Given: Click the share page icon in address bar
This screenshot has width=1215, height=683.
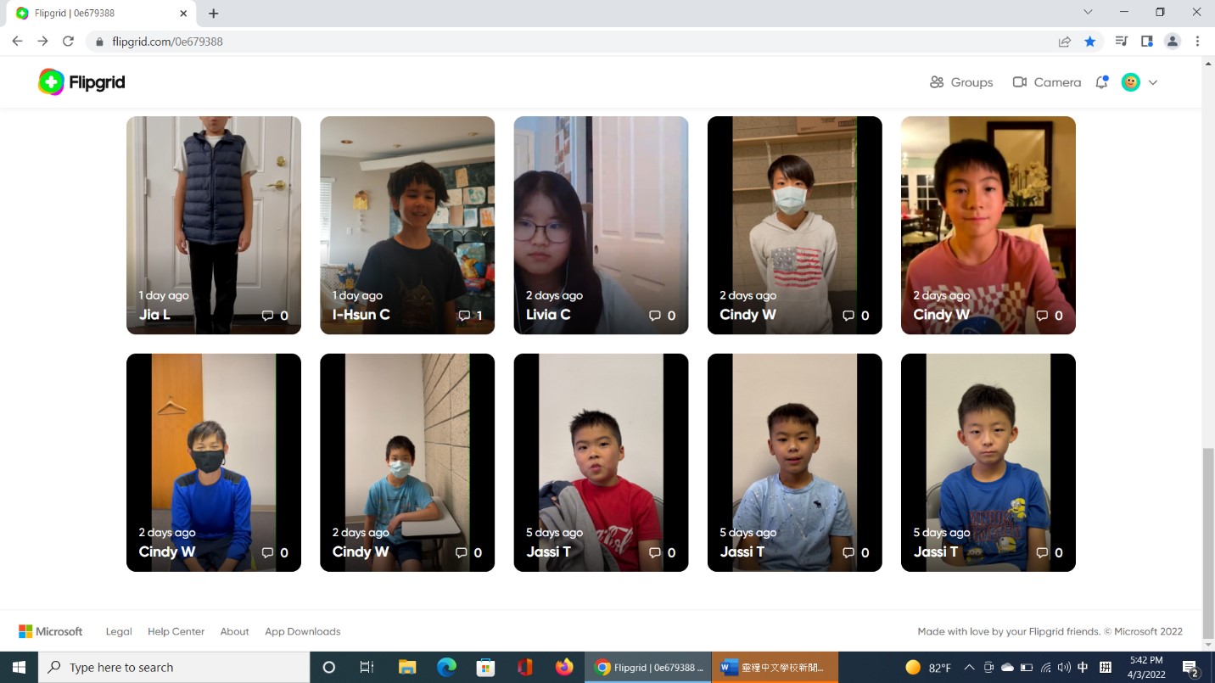Looking at the screenshot, I should [x=1064, y=42].
